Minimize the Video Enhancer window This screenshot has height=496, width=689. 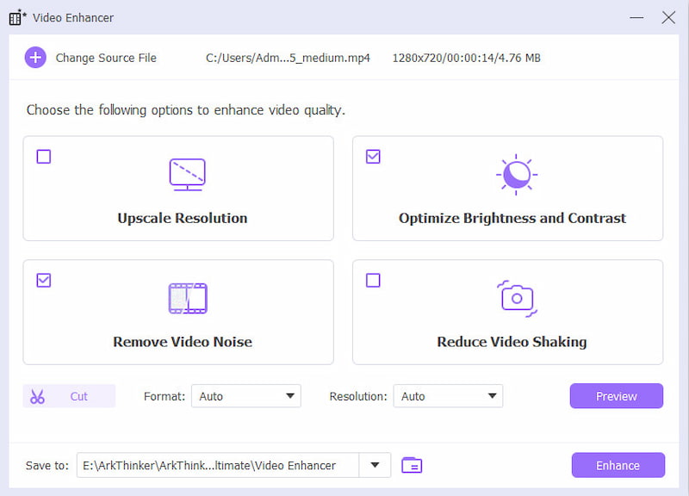pos(636,17)
